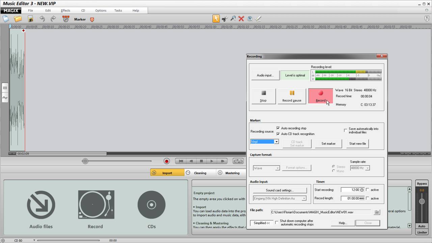The height and width of the screenshot is (243, 432).
Task: Click the Save project floppy icon
Action: 30,19
